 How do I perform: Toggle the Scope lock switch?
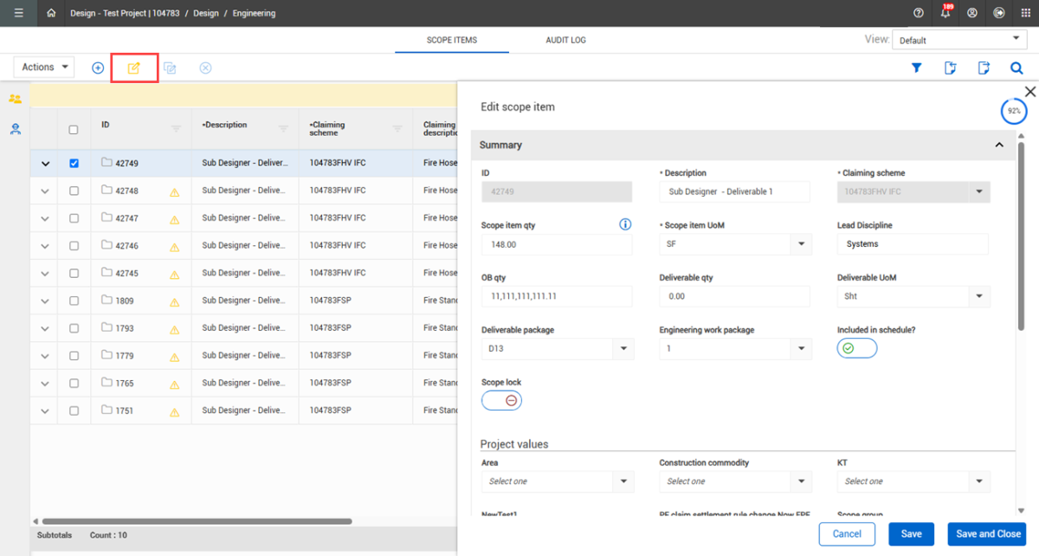pyautogui.click(x=501, y=400)
